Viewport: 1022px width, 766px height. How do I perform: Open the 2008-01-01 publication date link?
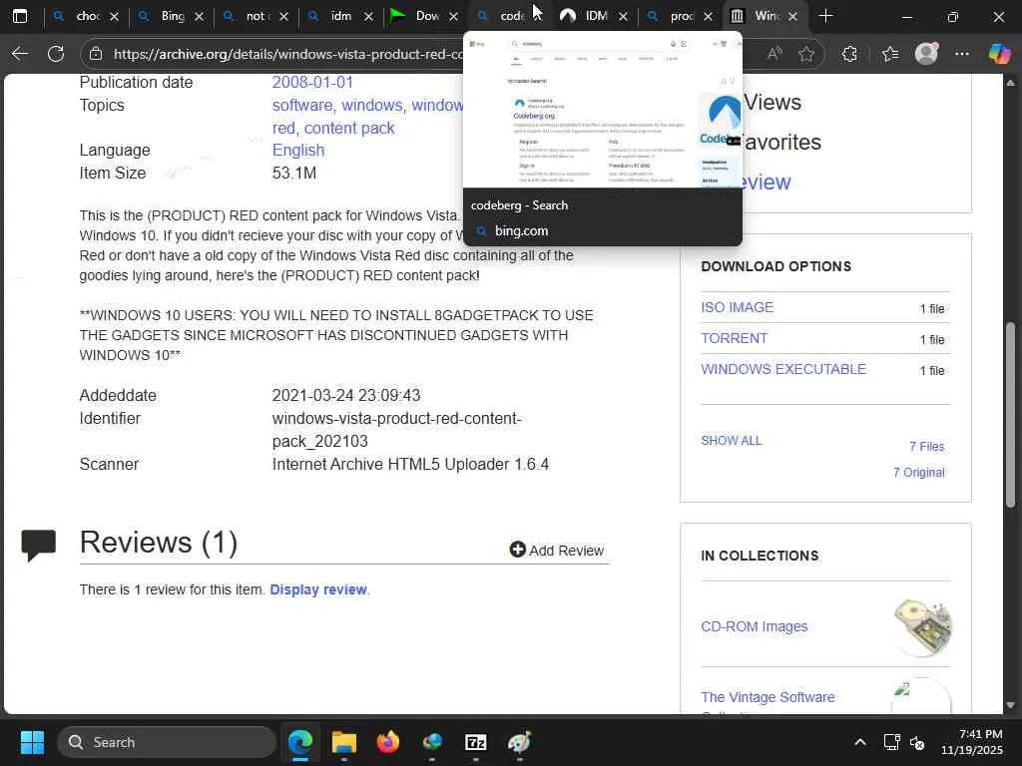pyautogui.click(x=312, y=82)
